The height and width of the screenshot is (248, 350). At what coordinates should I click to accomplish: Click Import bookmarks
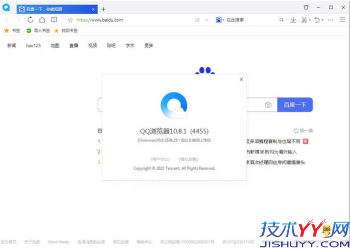[38, 31]
